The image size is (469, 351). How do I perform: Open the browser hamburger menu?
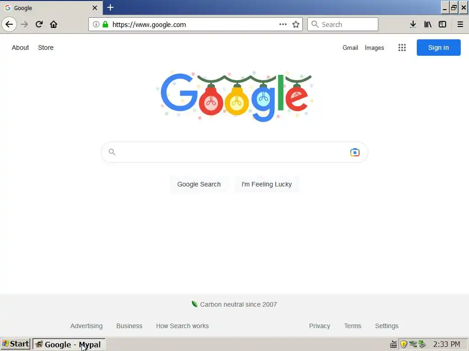click(460, 24)
